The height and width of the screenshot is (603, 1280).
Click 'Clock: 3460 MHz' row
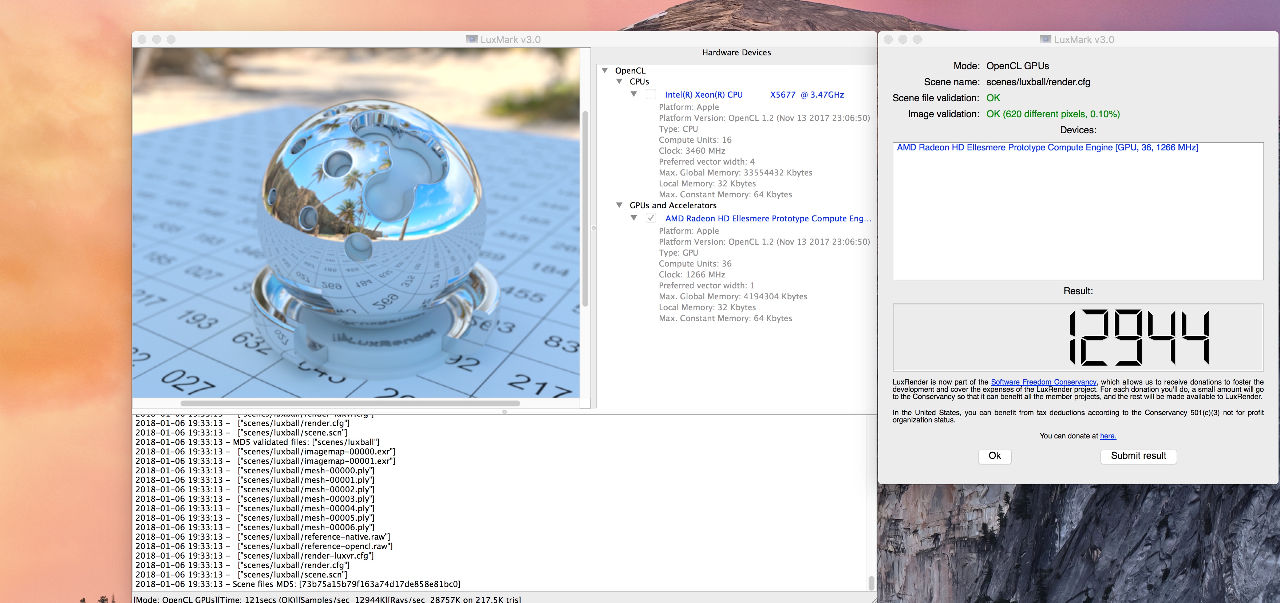pyautogui.click(x=692, y=151)
